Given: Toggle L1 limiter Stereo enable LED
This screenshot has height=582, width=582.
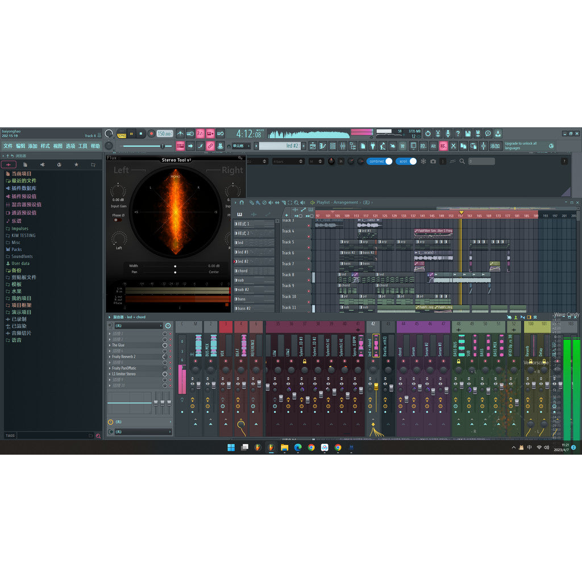Looking at the screenshot, I should (x=171, y=374).
